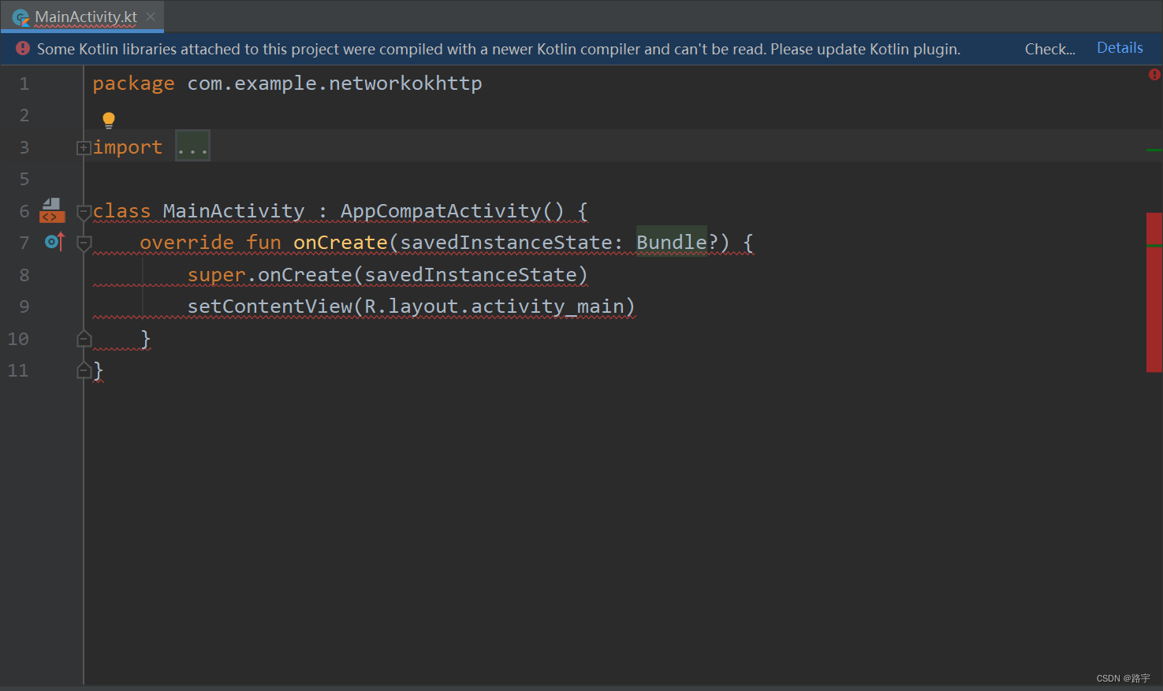Click the package keyword on line 1
1163x691 pixels.
[x=133, y=84]
